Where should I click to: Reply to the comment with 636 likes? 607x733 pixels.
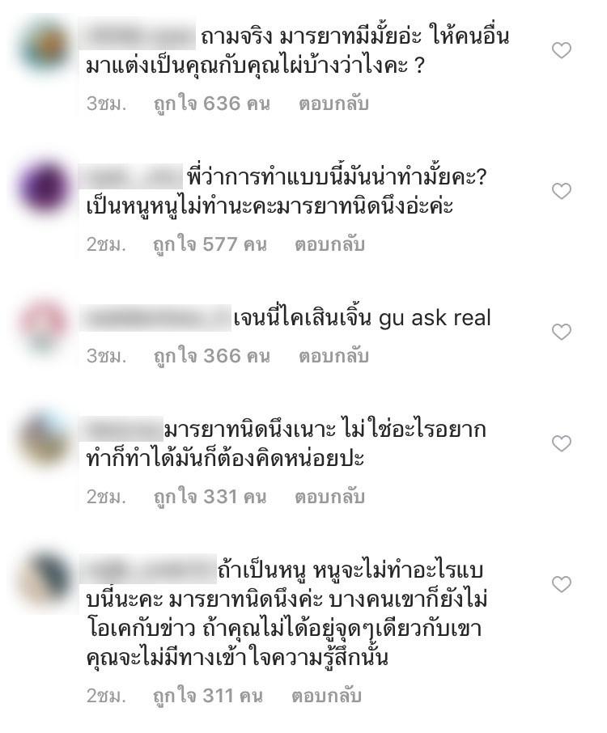point(333,104)
